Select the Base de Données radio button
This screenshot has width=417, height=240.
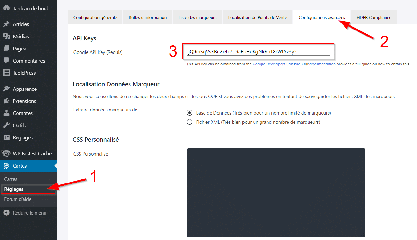[x=190, y=113]
